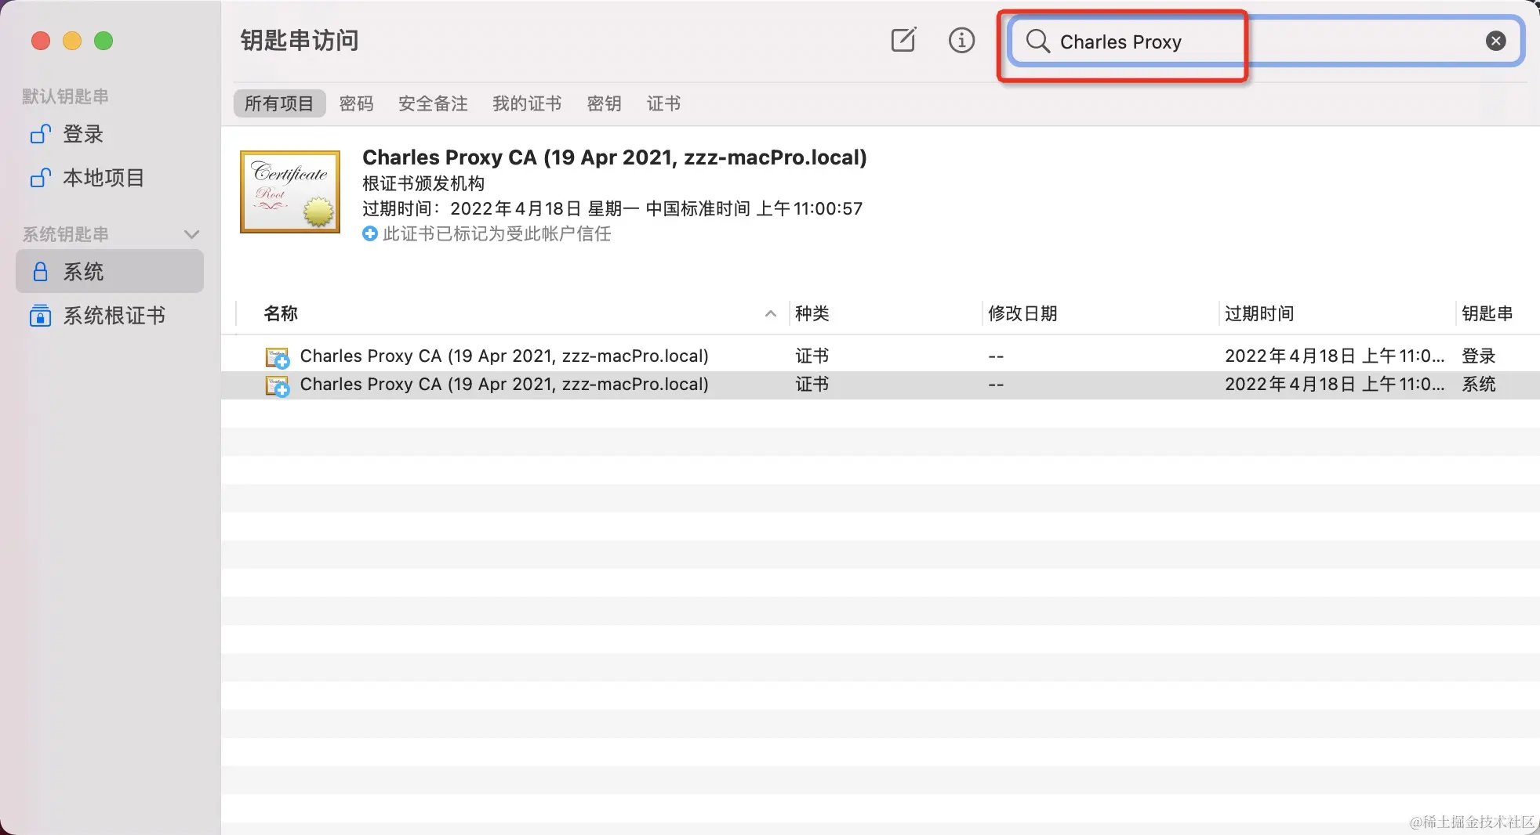Select the Charles Proxy CA name in 登录 row
The image size is (1540, 835).
click(504, 356)
